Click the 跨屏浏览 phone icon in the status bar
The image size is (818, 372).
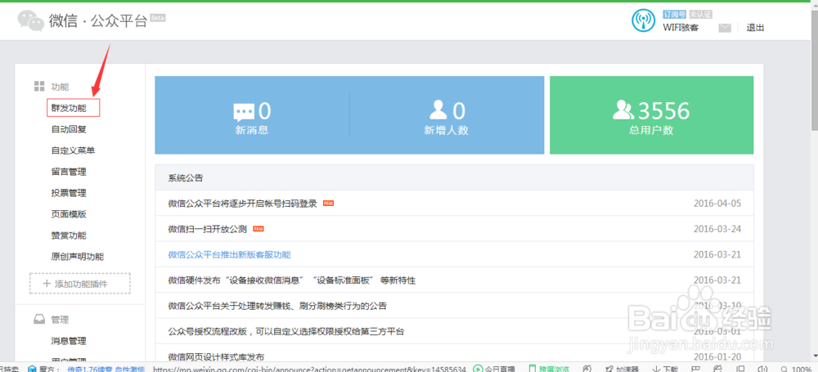pyautogui.click(x=533, y=369)
